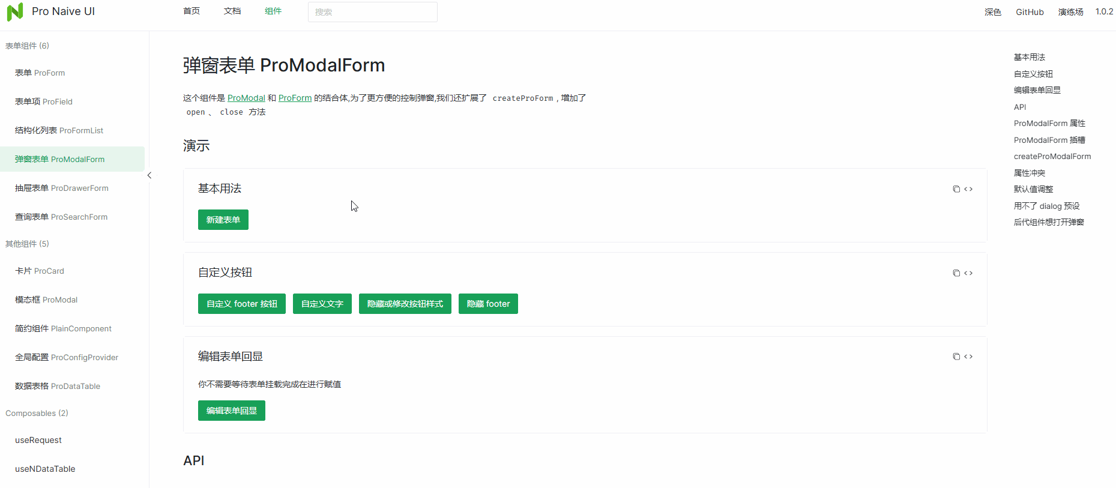
Task: Open 表单 ProForm in sidebar
Action: [72, 73]
